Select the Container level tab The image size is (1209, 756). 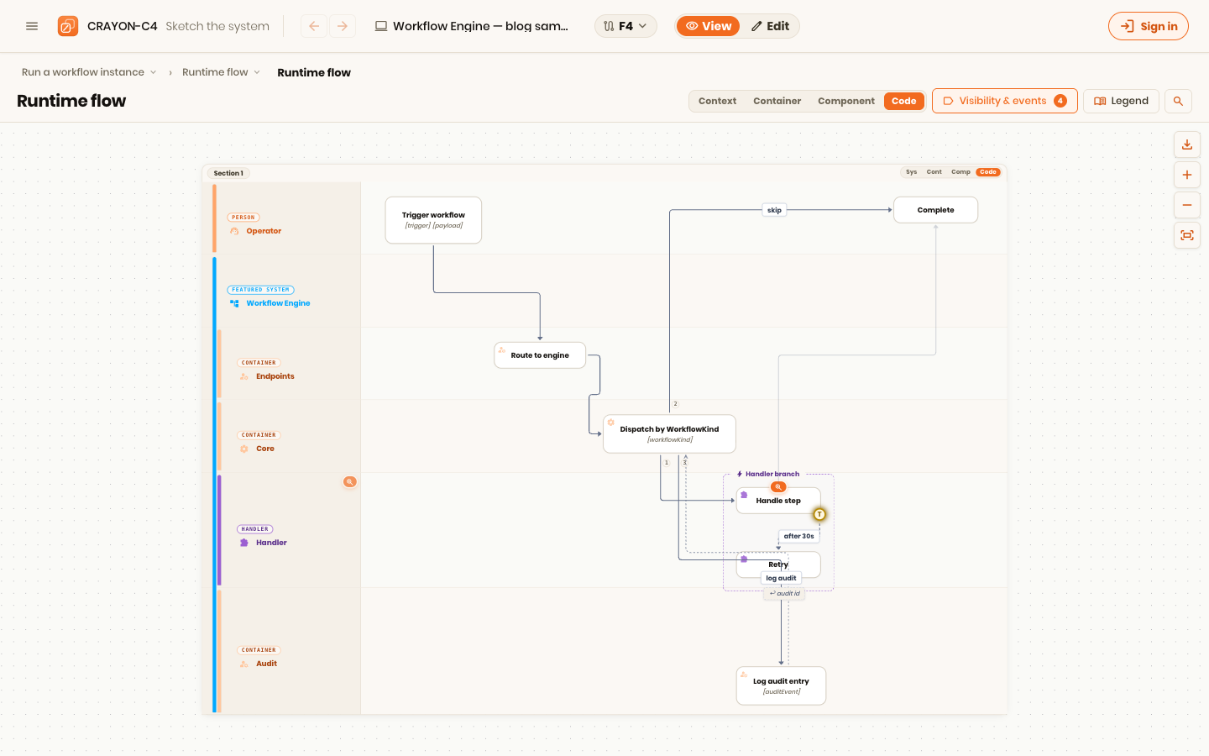pyautogui.click(x=777, y=101)
